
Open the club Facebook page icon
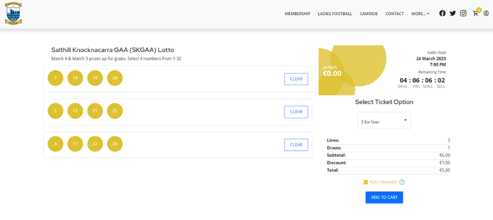click(x=442, y=14)
